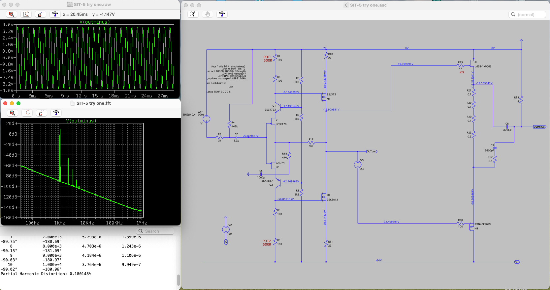Image resolution: width=550 pixels, height=290 pixels.
Task: Click the (normal) search field in schematic window
Action: point(527,14)
